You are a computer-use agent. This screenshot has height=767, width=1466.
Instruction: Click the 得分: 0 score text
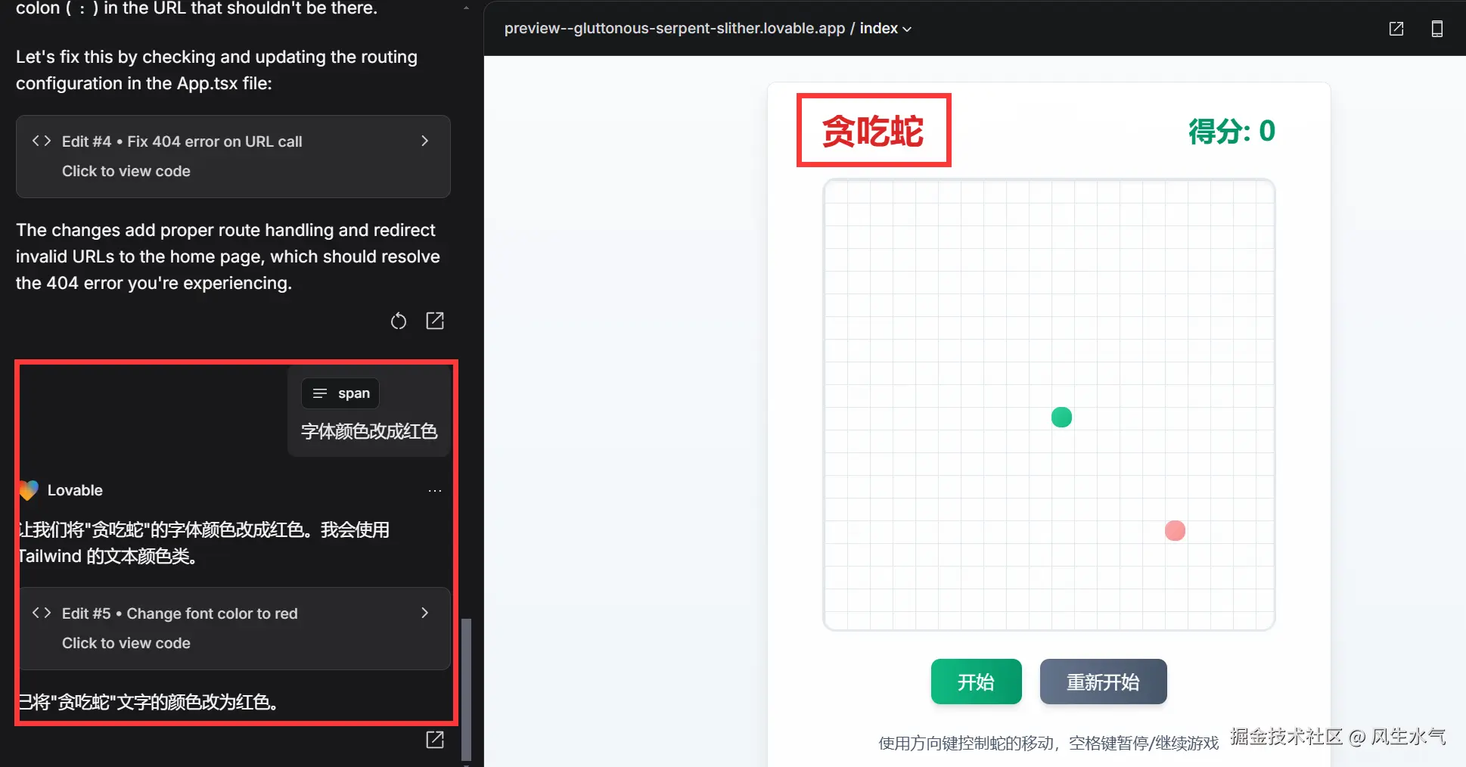point(1232,132)
